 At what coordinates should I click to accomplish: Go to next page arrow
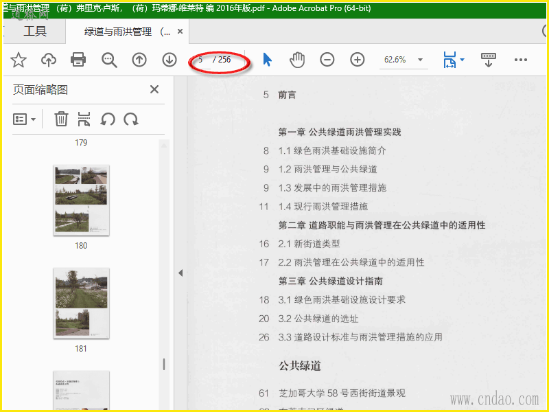(170, 60)
